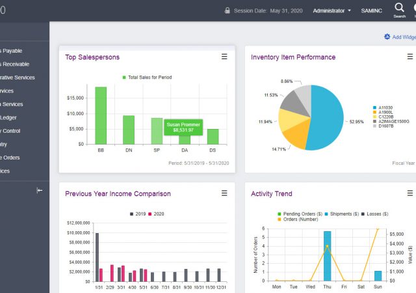This screenshot has height=293, width=416.
Task: Collapse the sidebar with the arrow icon
Action: coord(40,190)
